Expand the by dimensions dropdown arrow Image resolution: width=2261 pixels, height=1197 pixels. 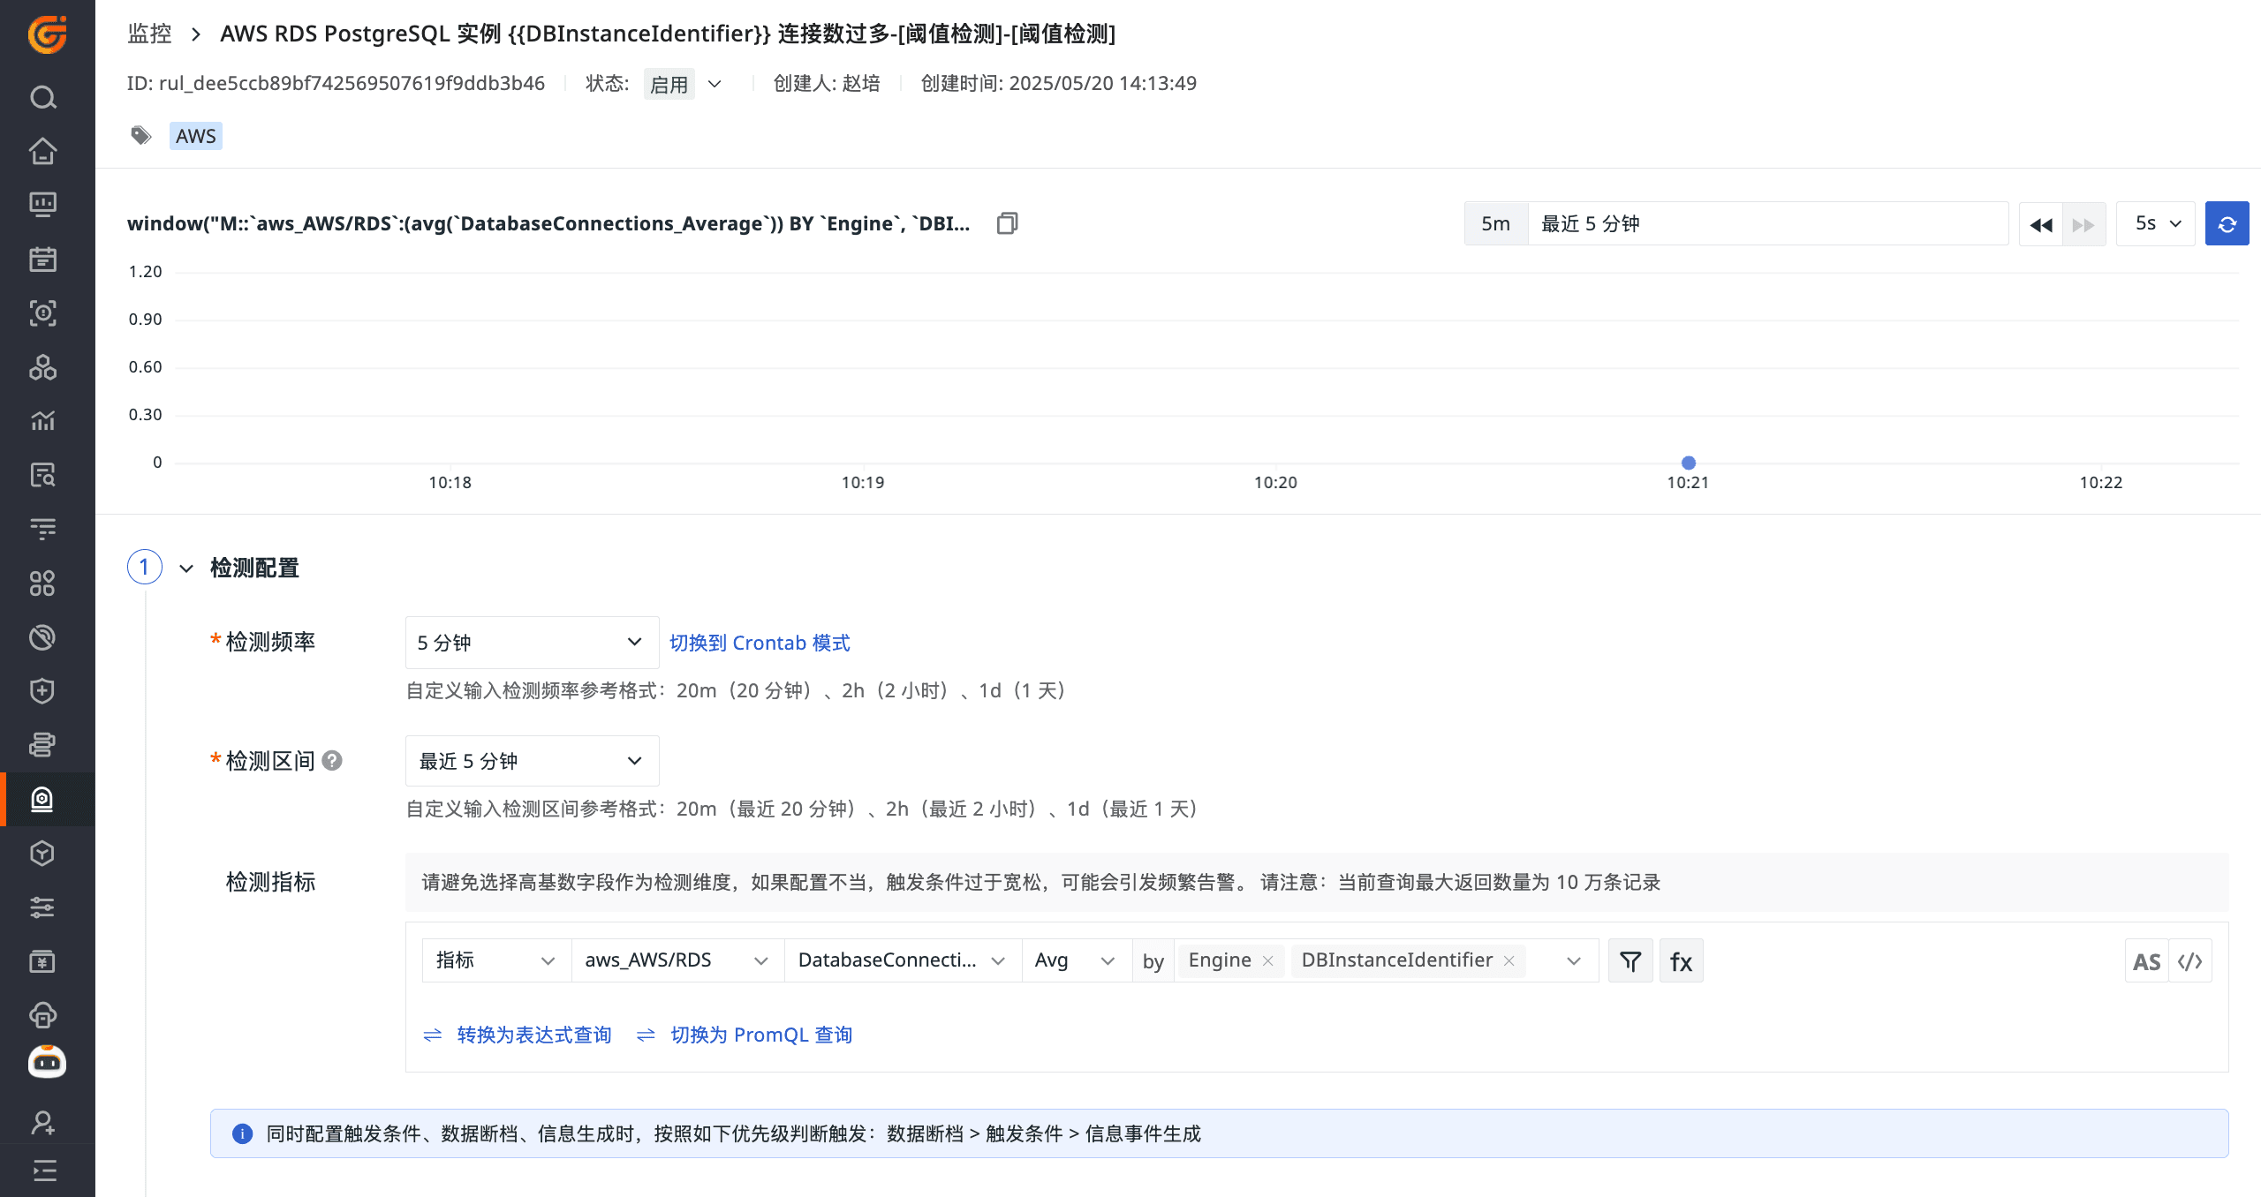click(x=1574, y=961)
